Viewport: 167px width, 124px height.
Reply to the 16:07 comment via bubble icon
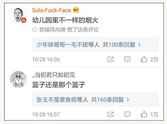[127, 114]
